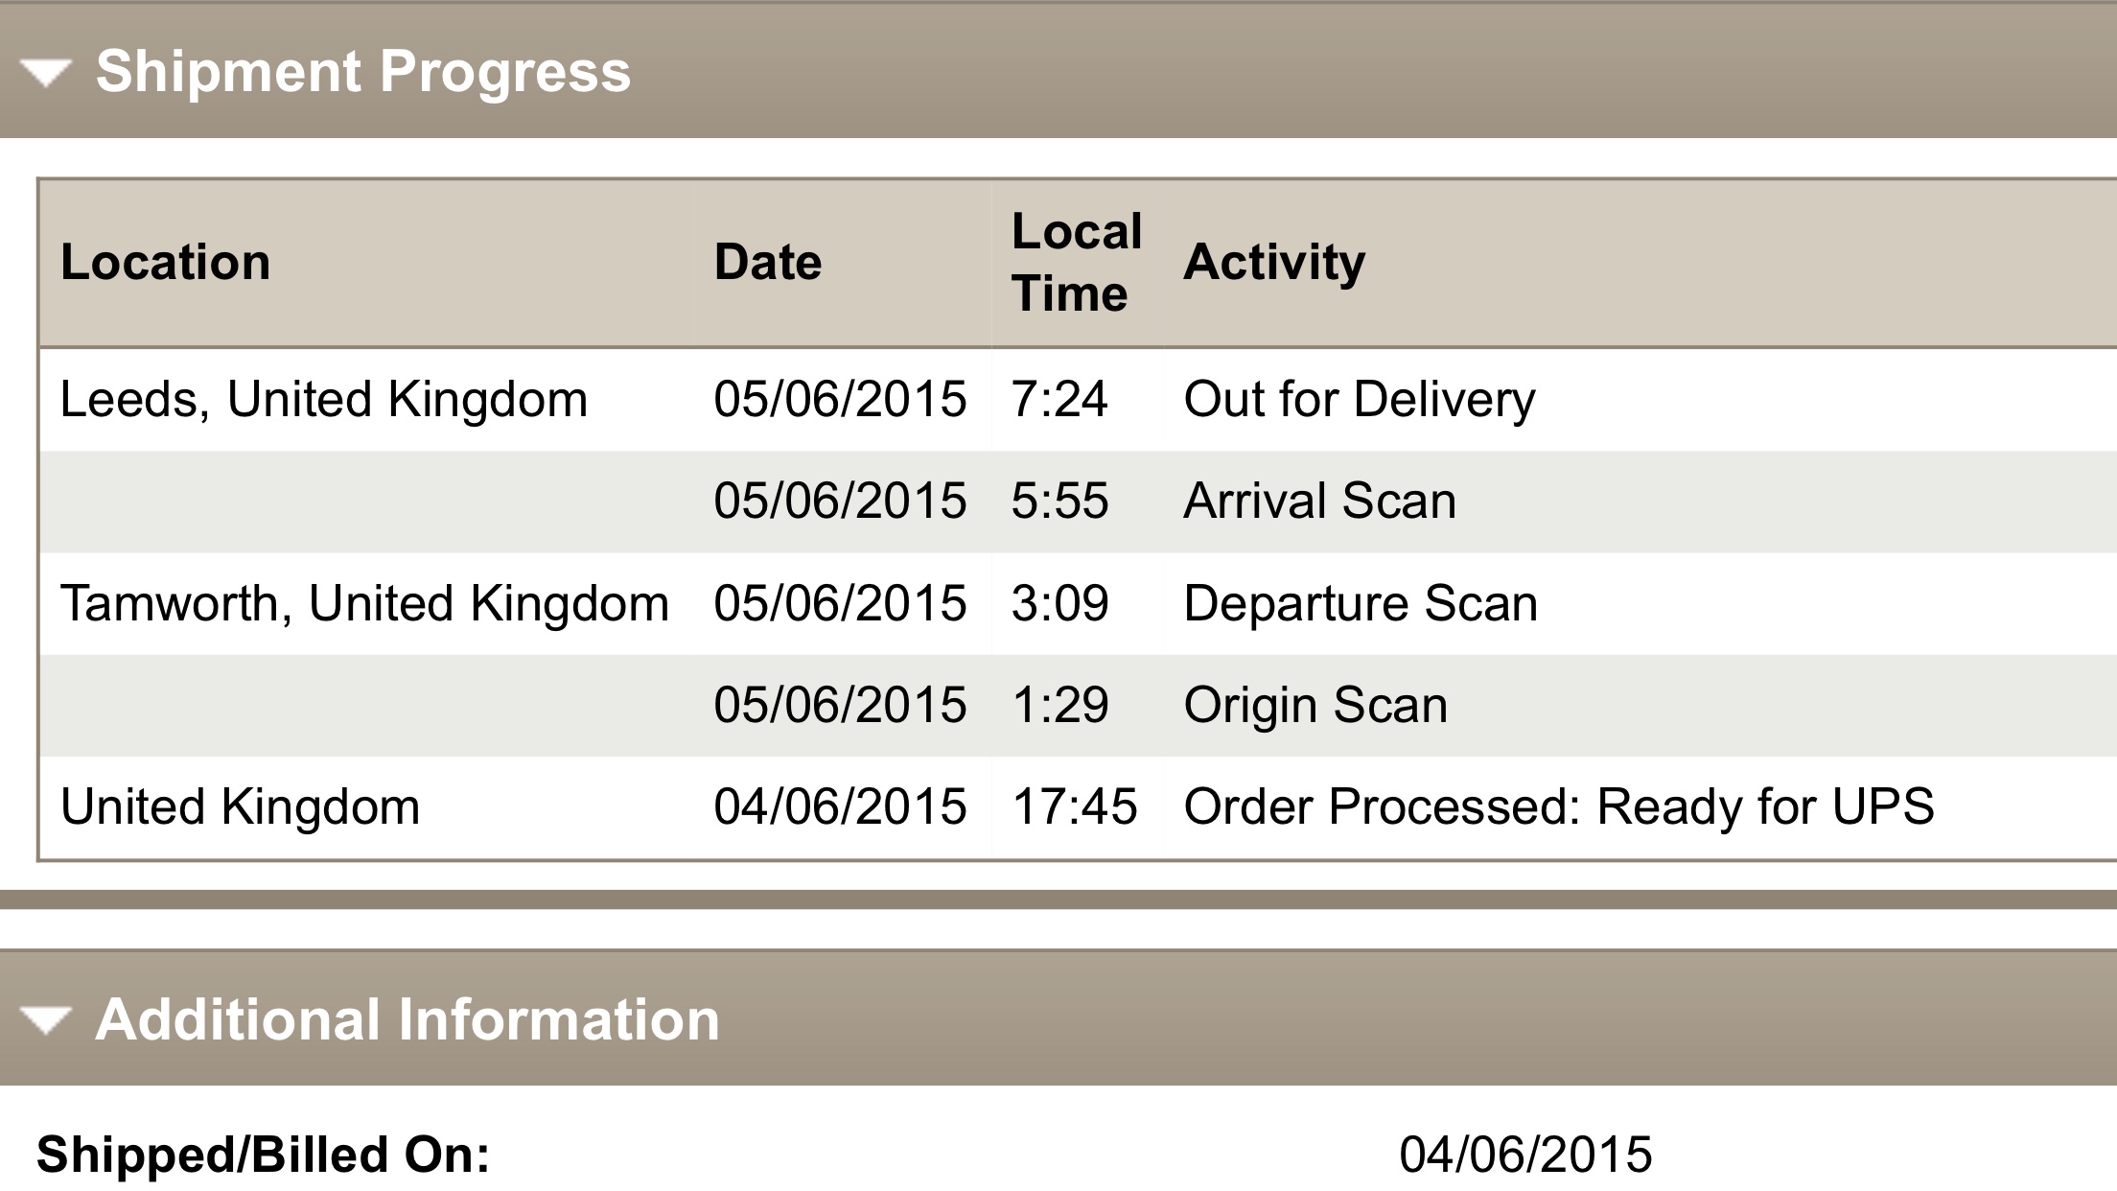Viewport: 2117px width, 1191px height.
Task: Click the Shipment Progress section title
Action: point(363,72)
